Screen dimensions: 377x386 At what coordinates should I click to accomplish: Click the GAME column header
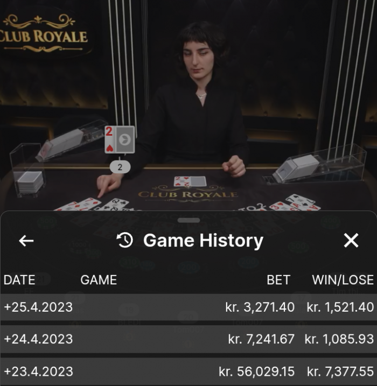tap(99, 280)
